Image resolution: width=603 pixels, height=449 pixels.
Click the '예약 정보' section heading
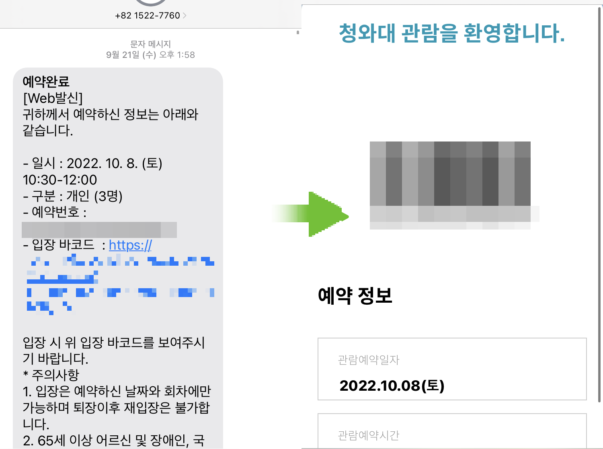pos(355,295)
